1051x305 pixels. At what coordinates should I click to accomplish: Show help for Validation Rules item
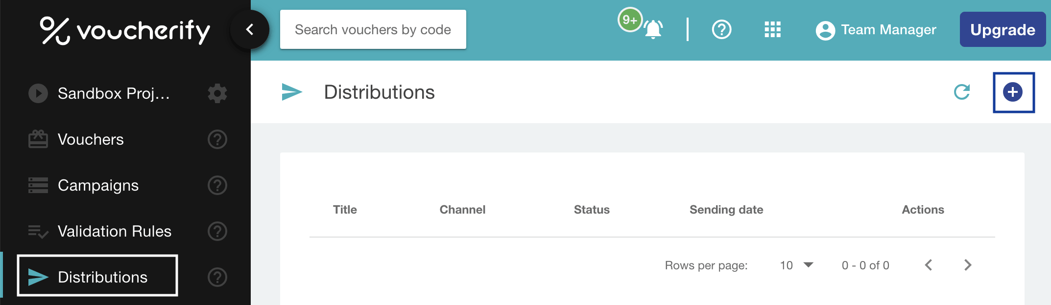tap(217, 231)
